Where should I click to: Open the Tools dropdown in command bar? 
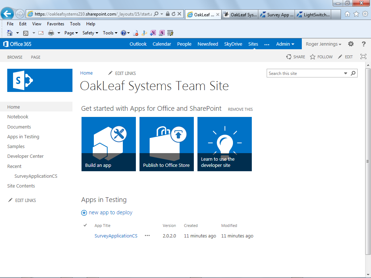(110, 33)
